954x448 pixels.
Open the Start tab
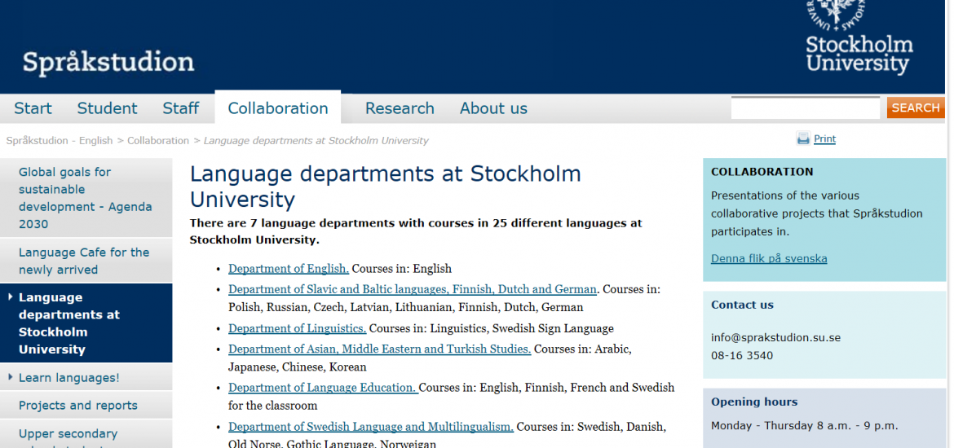click(x=33, y=108)
